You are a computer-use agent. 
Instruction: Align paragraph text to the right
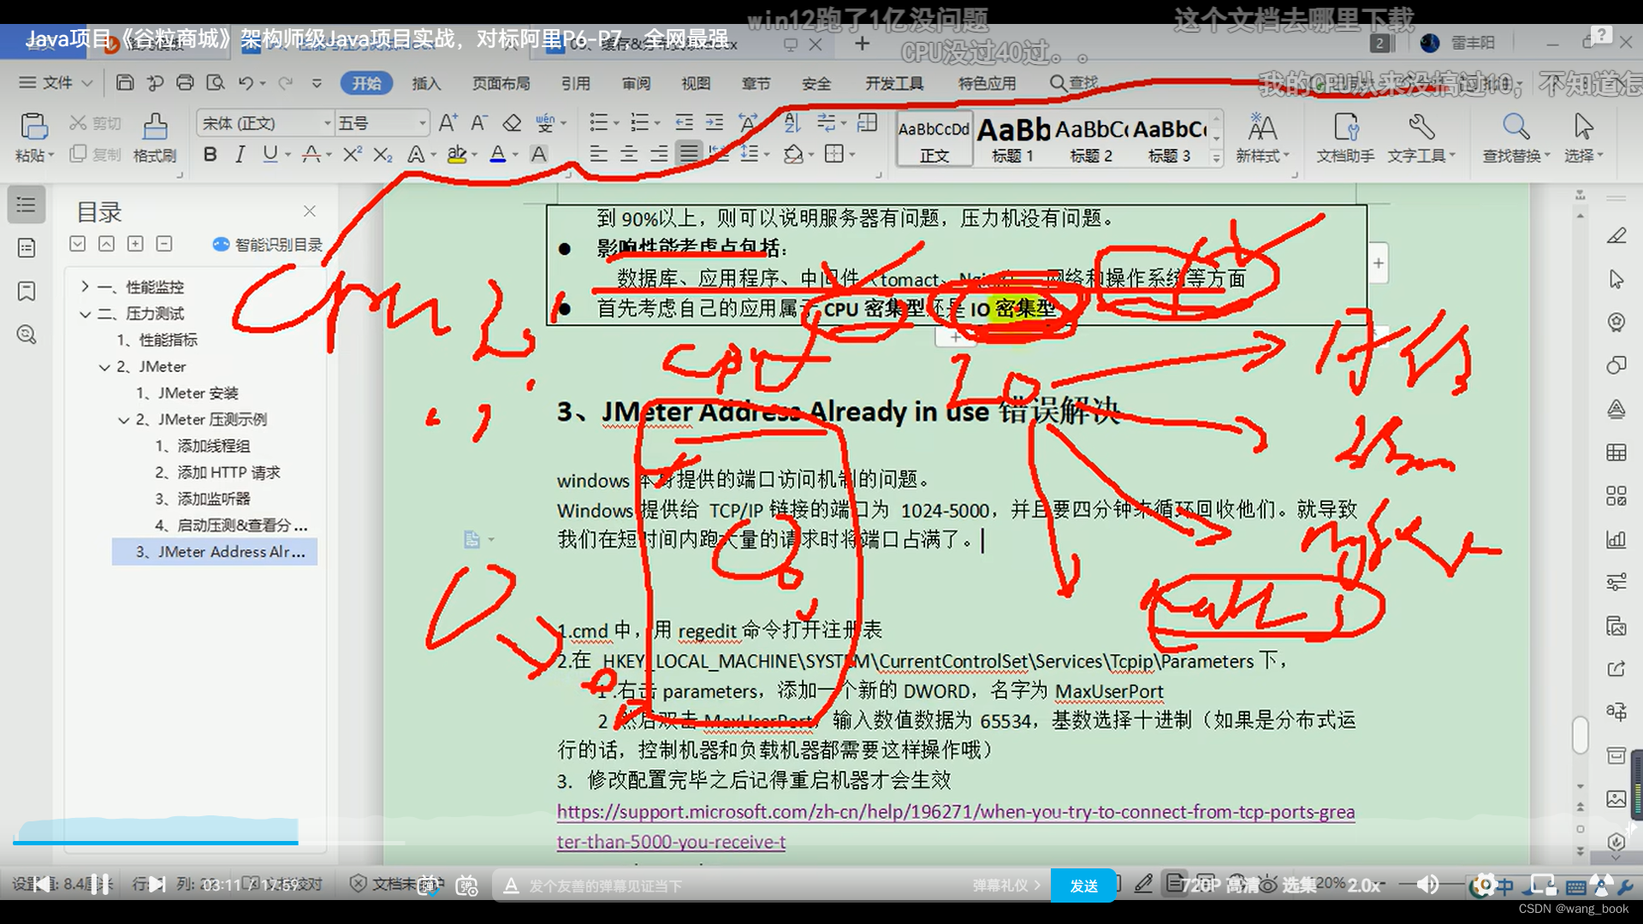tap(659, 154)
